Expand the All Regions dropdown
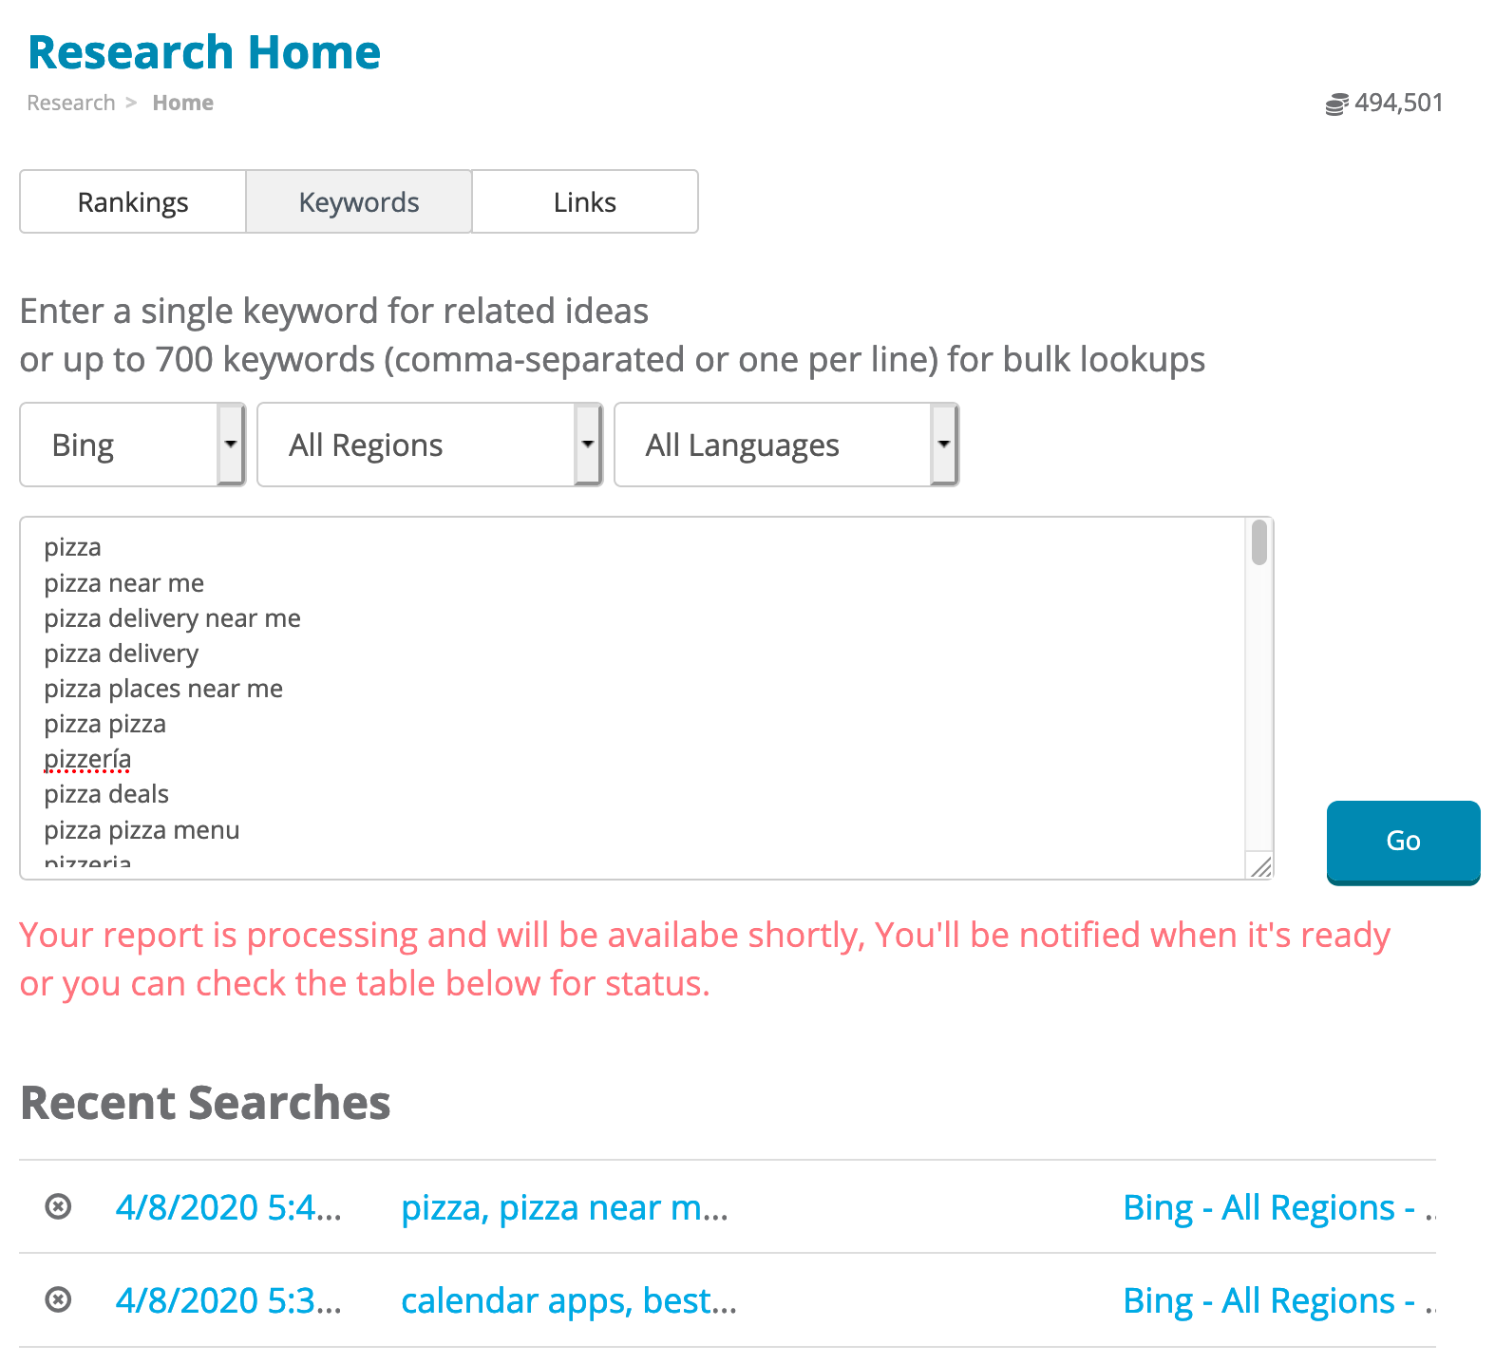 tap(429, 445)
